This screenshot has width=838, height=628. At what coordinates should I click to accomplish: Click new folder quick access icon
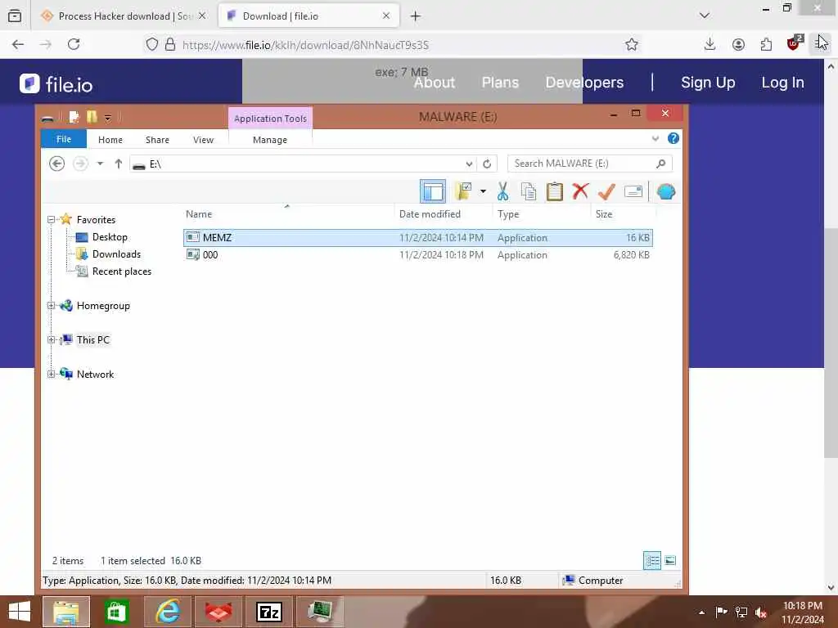[92, 117]
